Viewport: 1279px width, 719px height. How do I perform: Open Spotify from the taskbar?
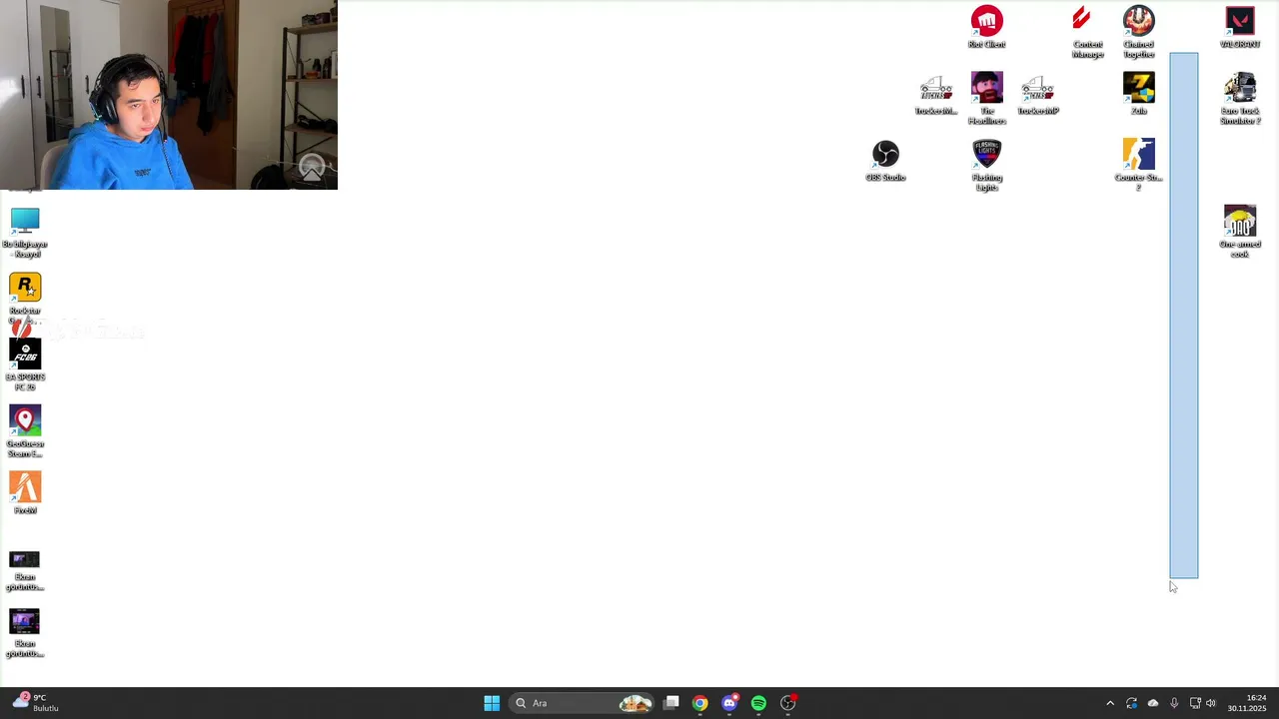pos(758,703)
